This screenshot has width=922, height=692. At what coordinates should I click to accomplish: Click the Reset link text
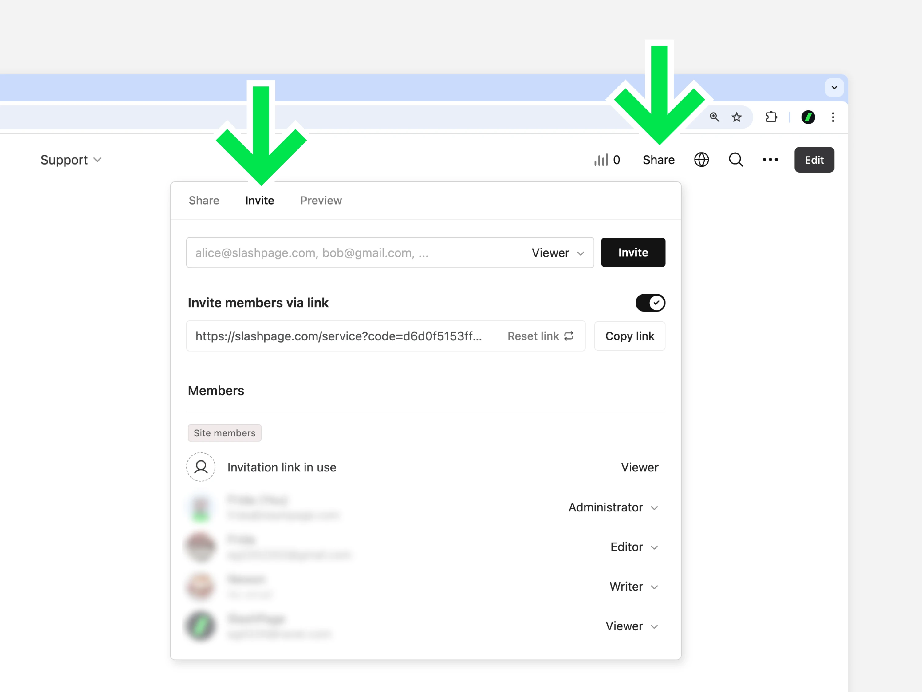coord(533,336)
